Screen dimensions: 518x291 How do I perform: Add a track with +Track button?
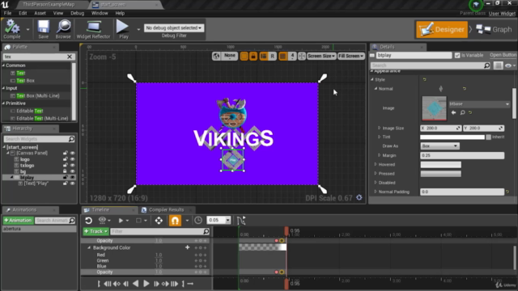[x=96, y=231]
